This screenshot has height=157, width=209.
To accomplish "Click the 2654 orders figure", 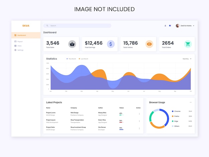I will point(168,43).
